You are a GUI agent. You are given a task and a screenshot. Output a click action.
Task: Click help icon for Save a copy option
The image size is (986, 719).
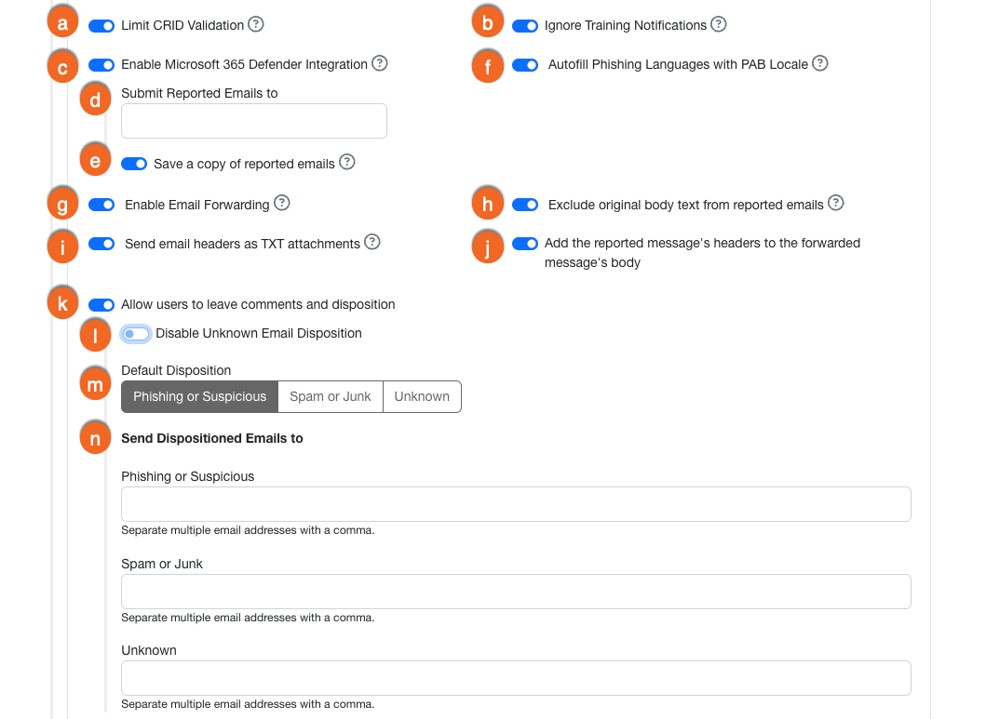(x=347, y=162)
